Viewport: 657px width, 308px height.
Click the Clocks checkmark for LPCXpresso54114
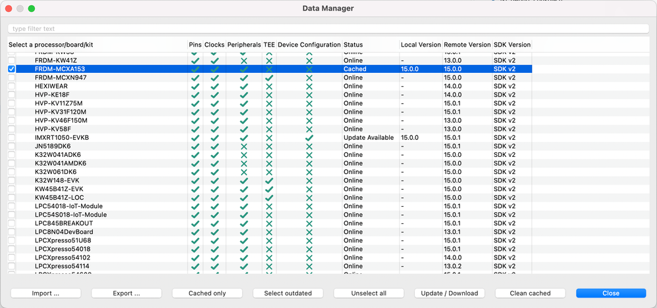coord(215,266)
